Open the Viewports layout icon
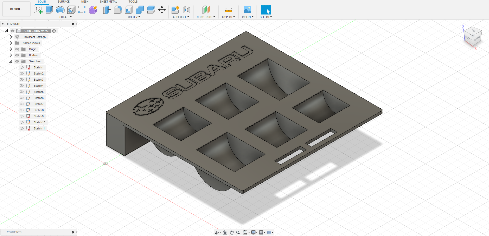The image size is (489, 236). (269, 232)
